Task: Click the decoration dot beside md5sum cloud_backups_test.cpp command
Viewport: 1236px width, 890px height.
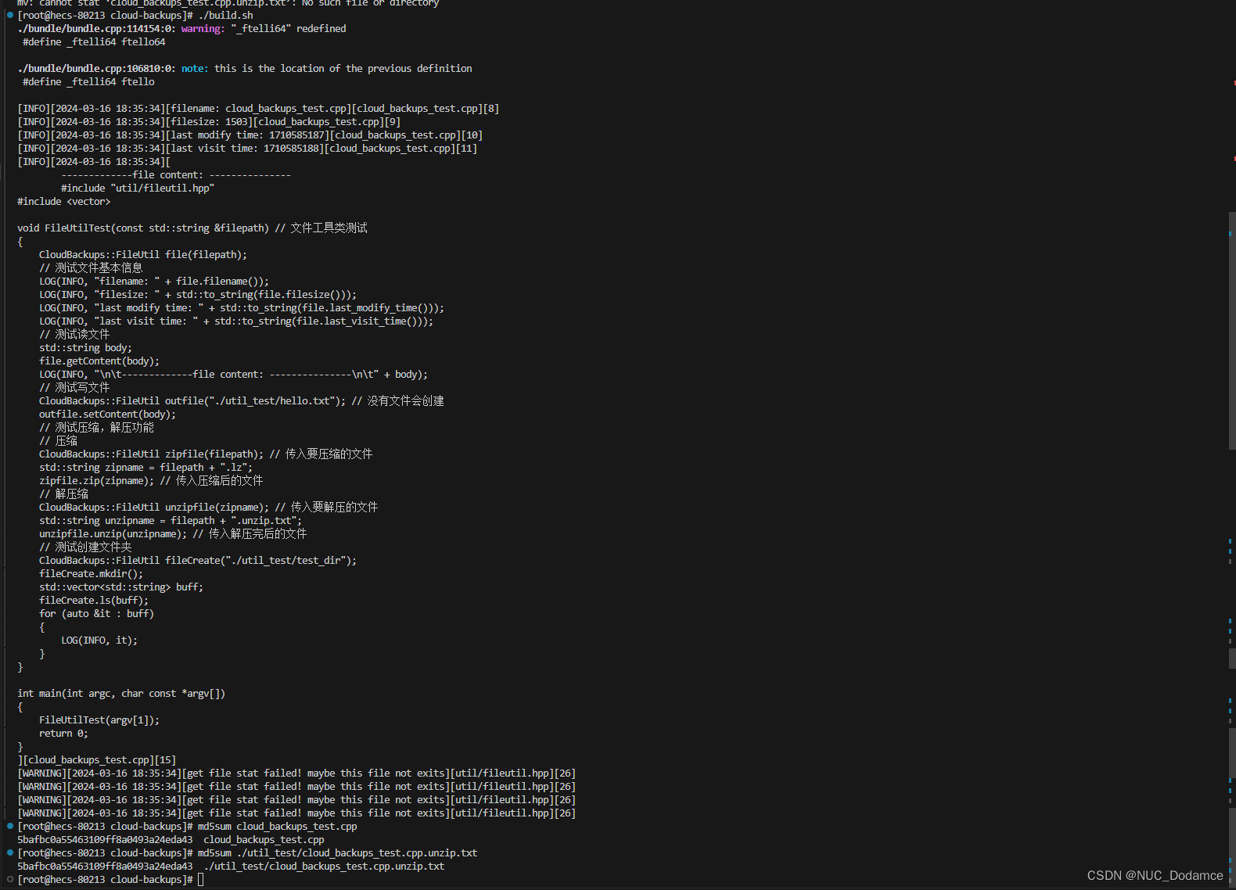Action: [x=10, y=826]
